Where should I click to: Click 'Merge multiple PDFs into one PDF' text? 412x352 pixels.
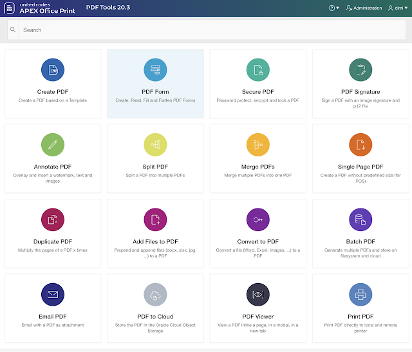pyautogui.click(x=257, y=175)
